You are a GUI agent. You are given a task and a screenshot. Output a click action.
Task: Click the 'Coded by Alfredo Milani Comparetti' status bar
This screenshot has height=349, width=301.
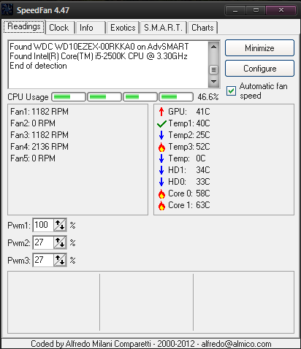[151, 344]
